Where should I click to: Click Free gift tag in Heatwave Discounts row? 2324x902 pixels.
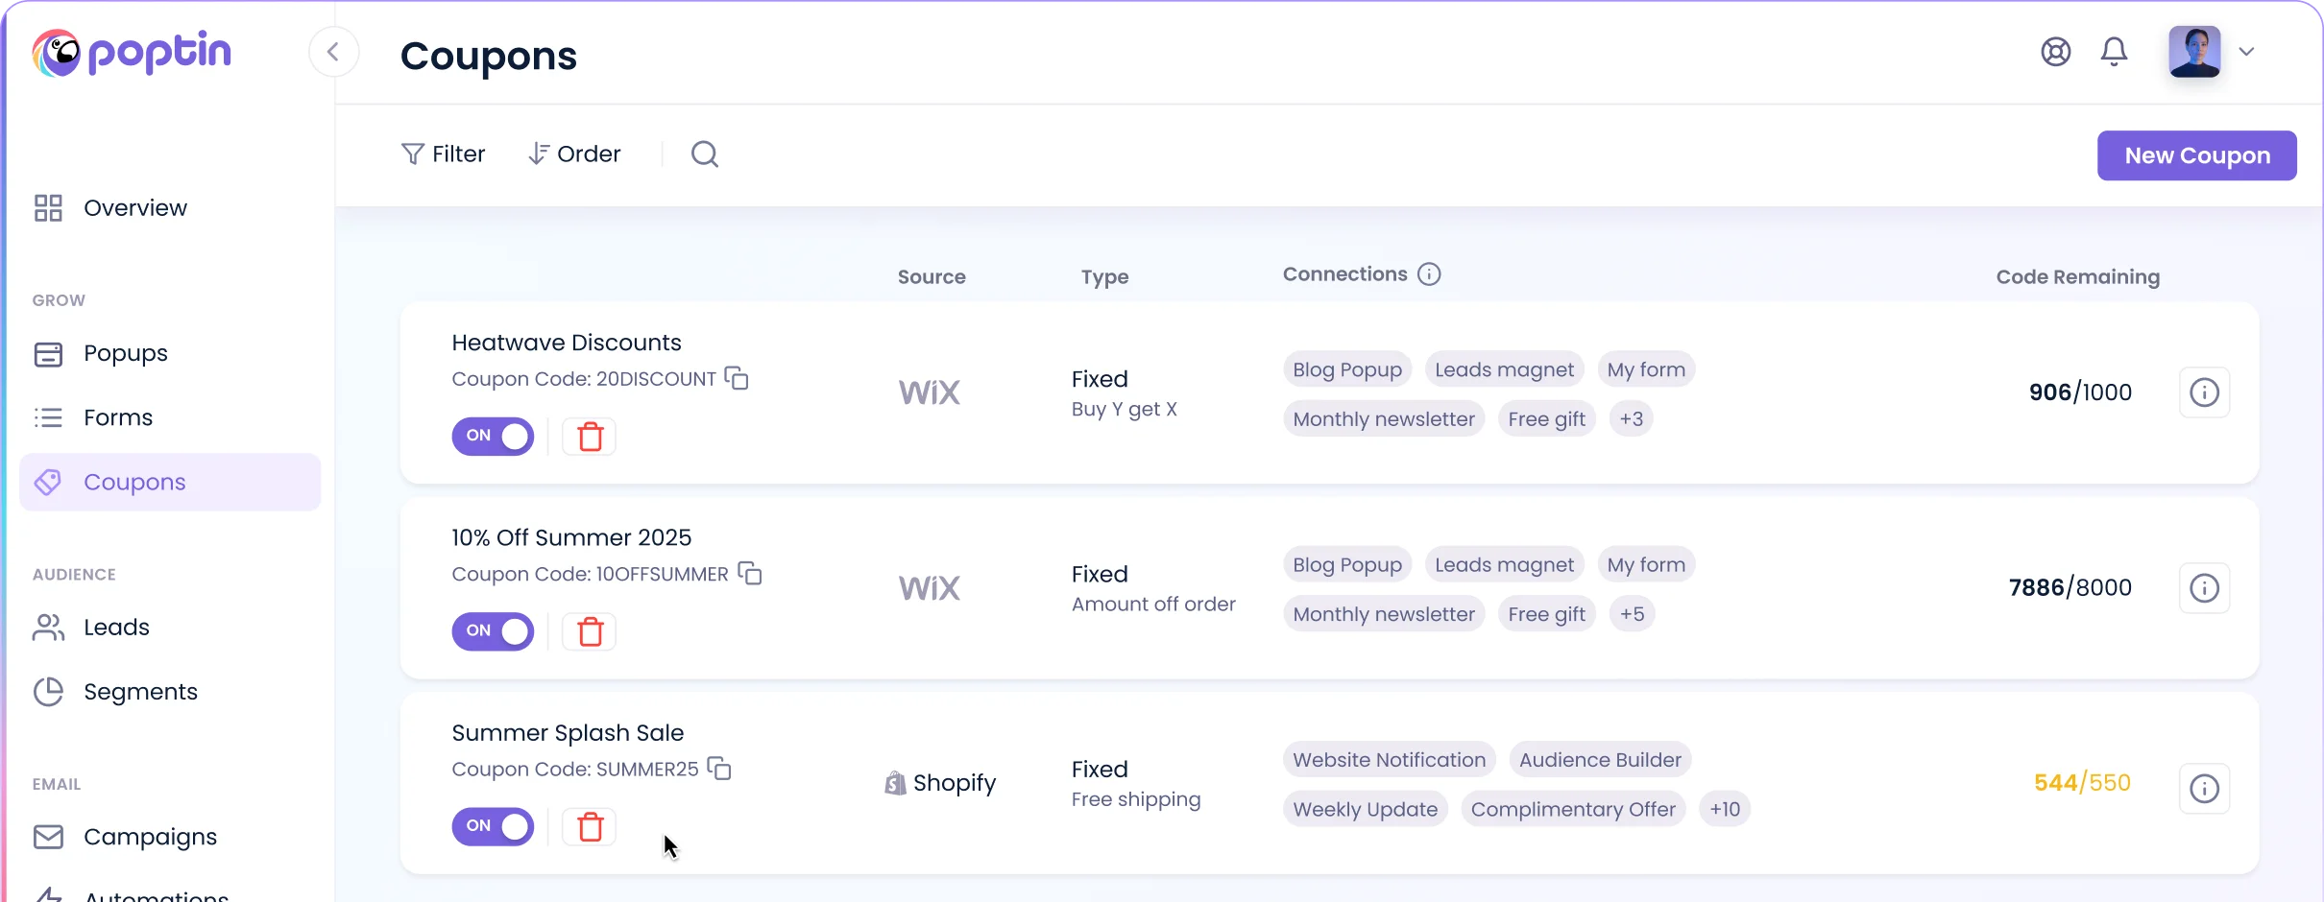click(1546, 419)
